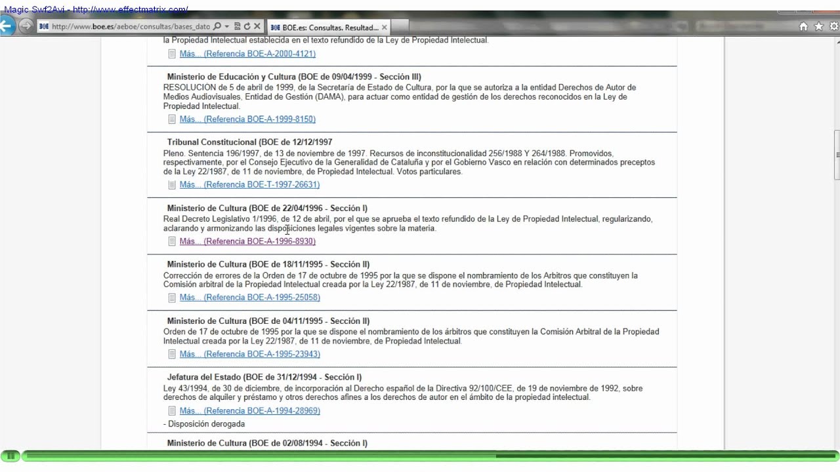Toggle the Compatibility View icon
Viewport: 840px width, 472px height.
(x=238, y=27)
